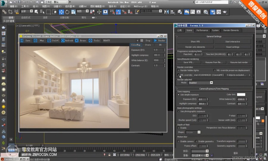Switch to the Performance tab
268x161 pixels.
(x=202, y=30)
